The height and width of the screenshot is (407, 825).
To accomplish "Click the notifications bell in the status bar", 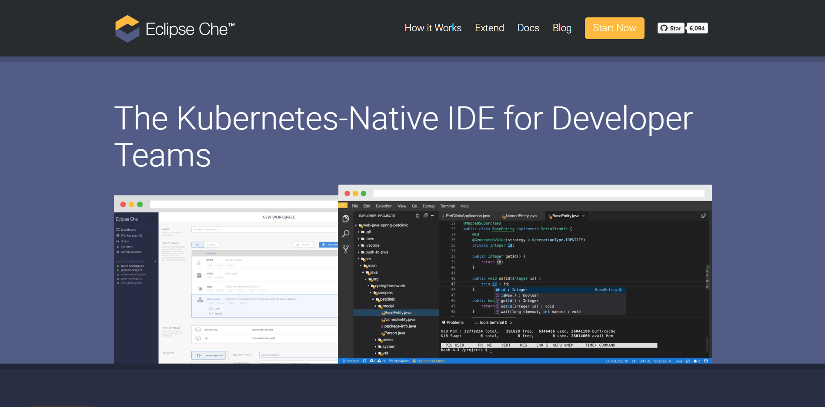I will (695, 361).
